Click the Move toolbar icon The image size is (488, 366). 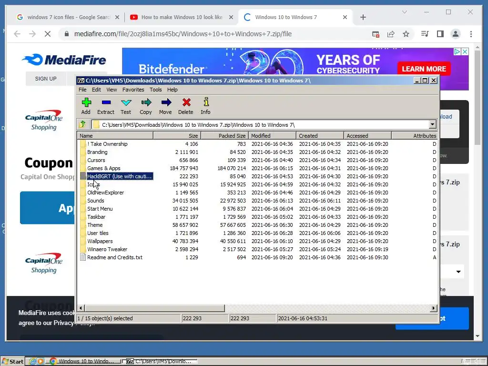pos(165,106)
